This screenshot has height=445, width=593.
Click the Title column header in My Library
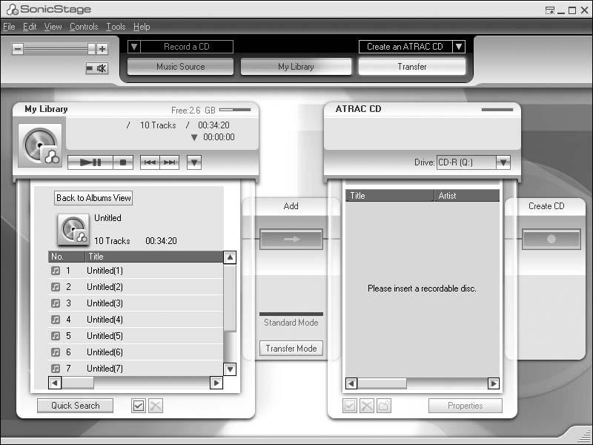[154, 257]
